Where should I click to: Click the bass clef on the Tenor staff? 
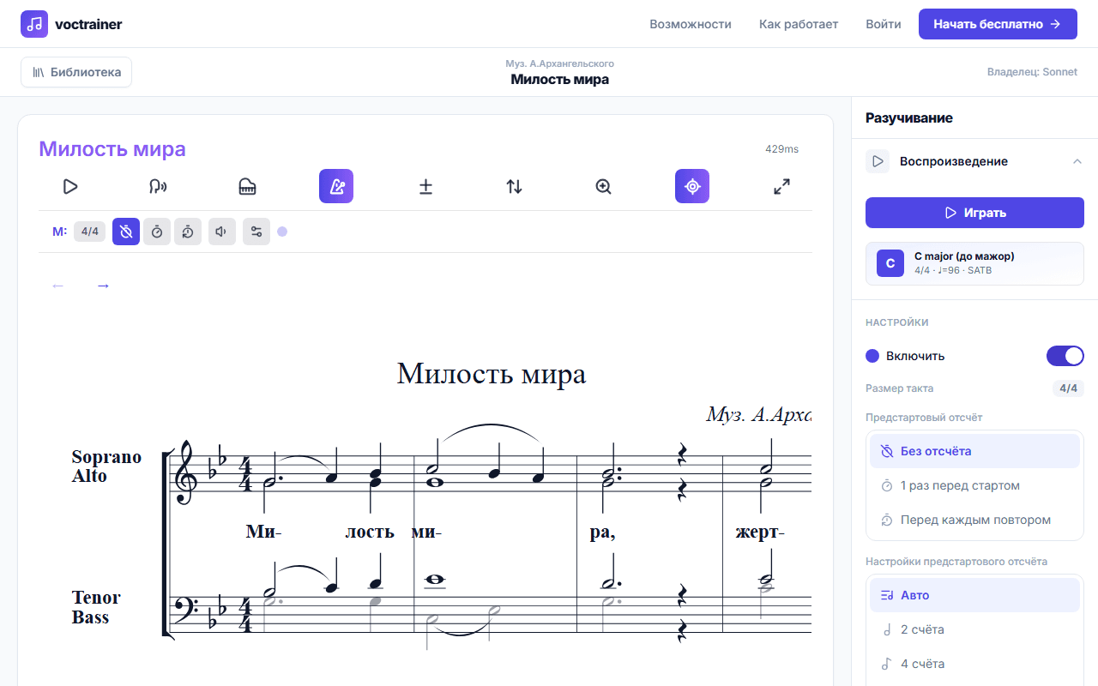[186, 611]
